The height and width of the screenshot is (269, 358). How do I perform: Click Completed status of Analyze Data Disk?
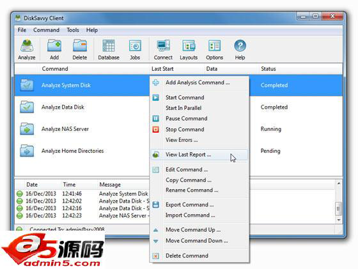pos(274,107)
